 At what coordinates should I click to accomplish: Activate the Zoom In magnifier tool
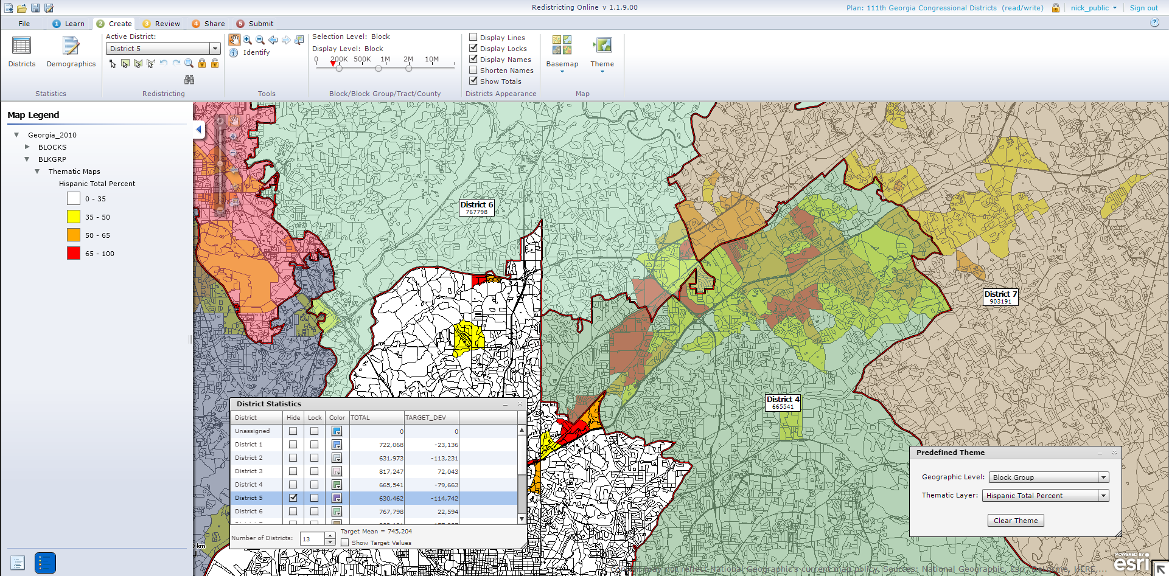coord(247,40)
